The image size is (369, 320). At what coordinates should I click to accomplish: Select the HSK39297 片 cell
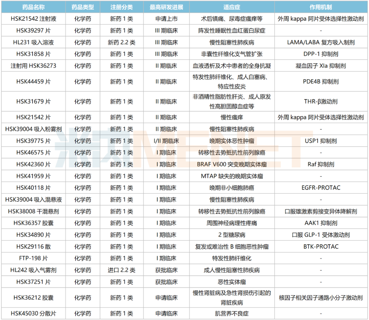pos(33,31)
